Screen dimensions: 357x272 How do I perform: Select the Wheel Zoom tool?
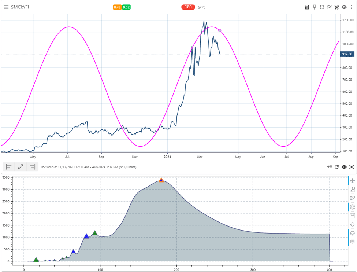pos(352,198)
